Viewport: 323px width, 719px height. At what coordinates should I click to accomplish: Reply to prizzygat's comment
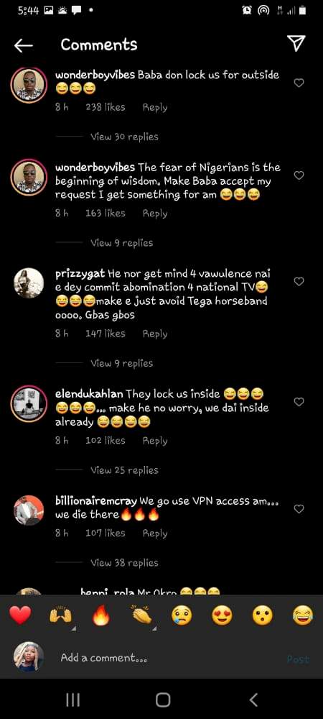(155, 334)
